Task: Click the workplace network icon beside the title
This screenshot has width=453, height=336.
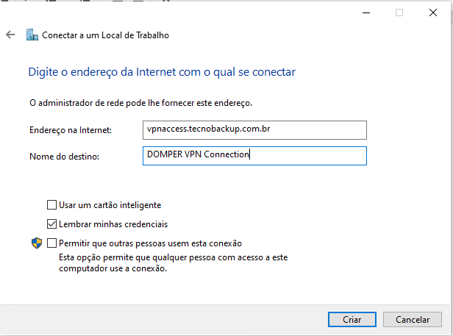Action: (32, 35)
